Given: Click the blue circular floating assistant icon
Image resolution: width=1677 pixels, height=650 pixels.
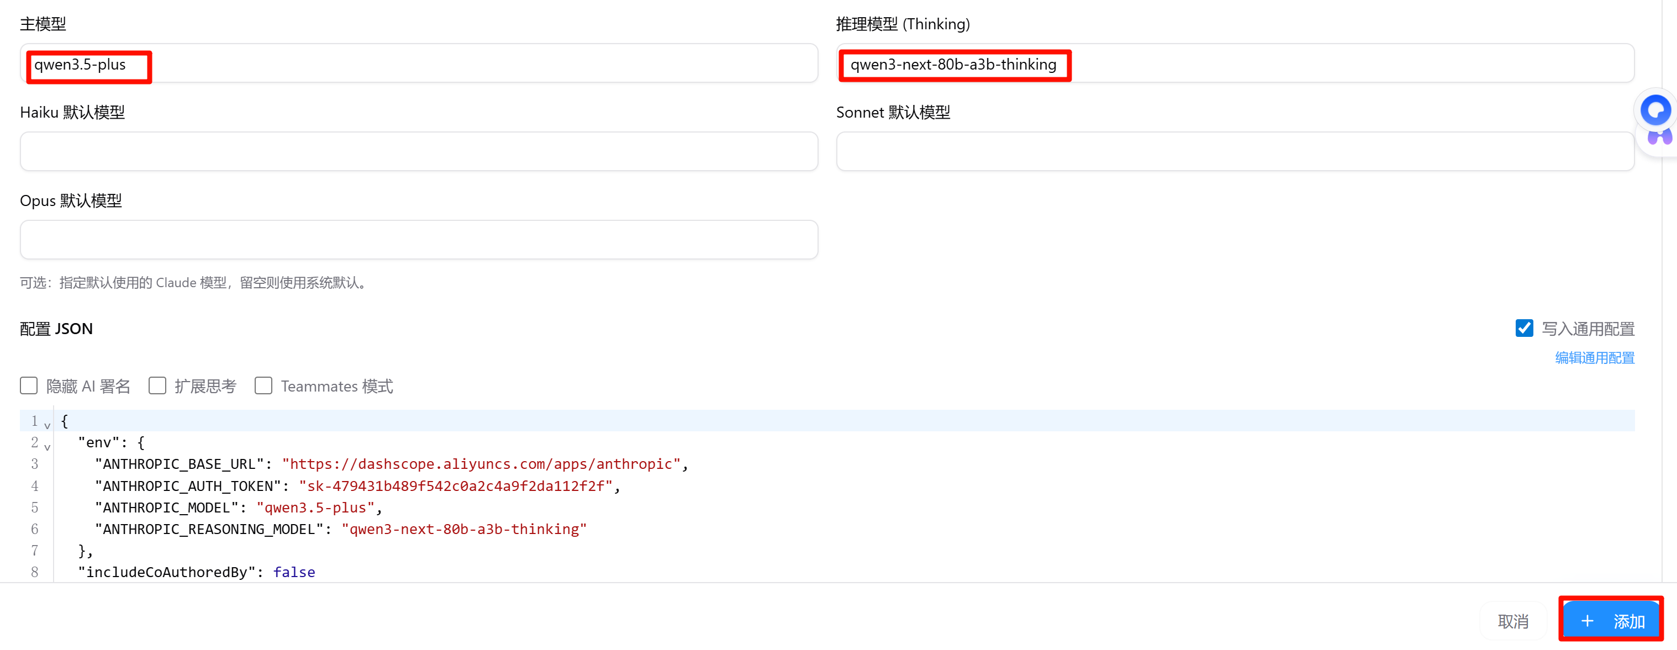Looking at the screenshot, I should pos(1655,109).
